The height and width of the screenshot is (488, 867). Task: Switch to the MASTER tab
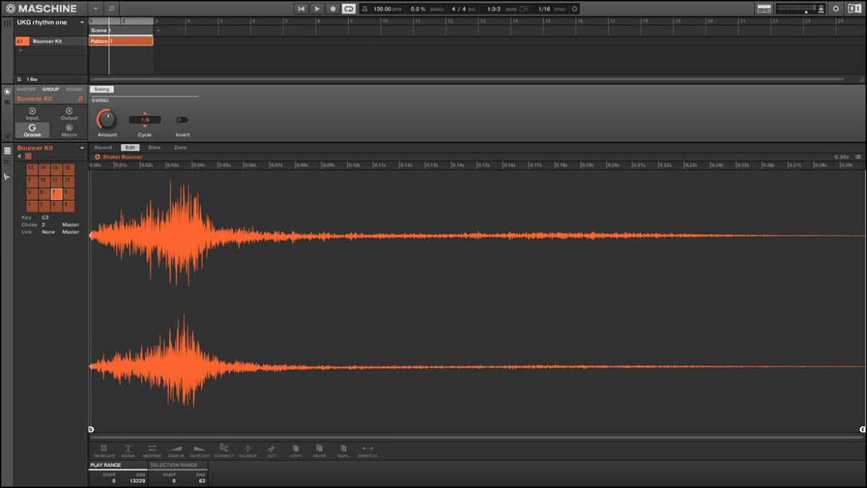pos(26,89)
